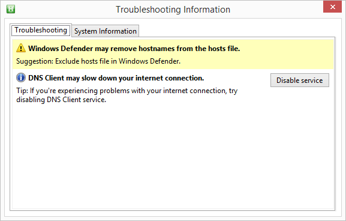Screen dimensions: 346x221
Task: Click empty white area below the tips
Action: [x=173, y=155]
